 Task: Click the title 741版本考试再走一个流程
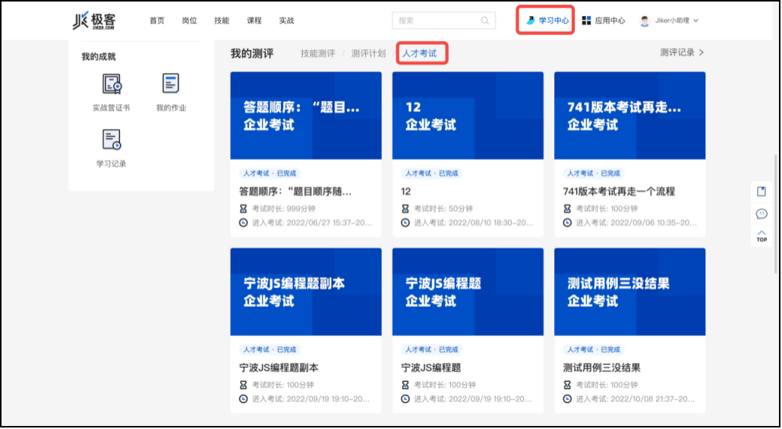click(619, 192)
